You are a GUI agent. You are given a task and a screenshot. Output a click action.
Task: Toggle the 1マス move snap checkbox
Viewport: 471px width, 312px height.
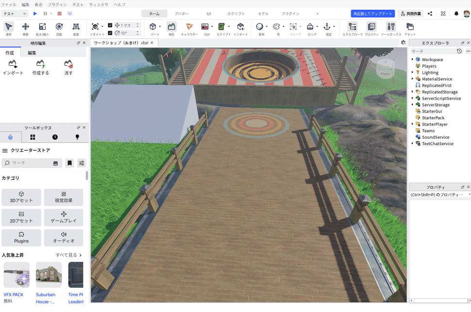coord(110,25)
